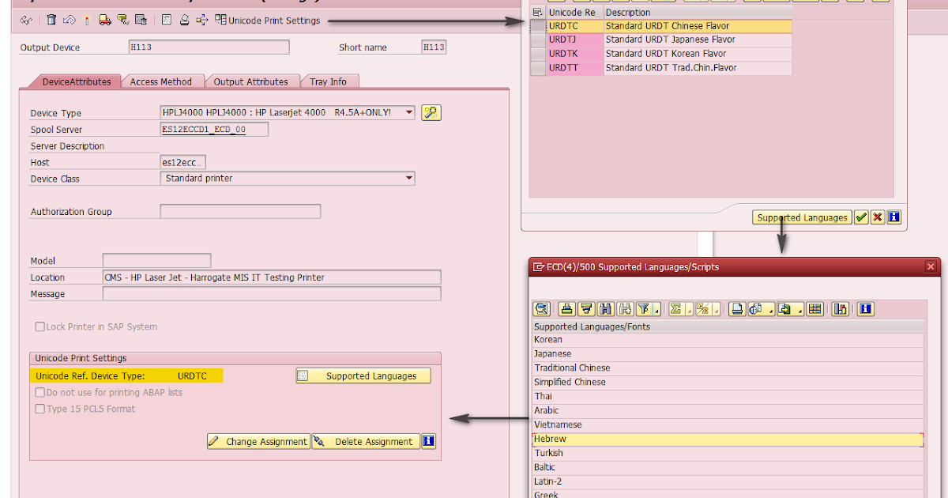
Task: Open the Tray Info tab
Action: pyautogui.click(x=329, y=81)
